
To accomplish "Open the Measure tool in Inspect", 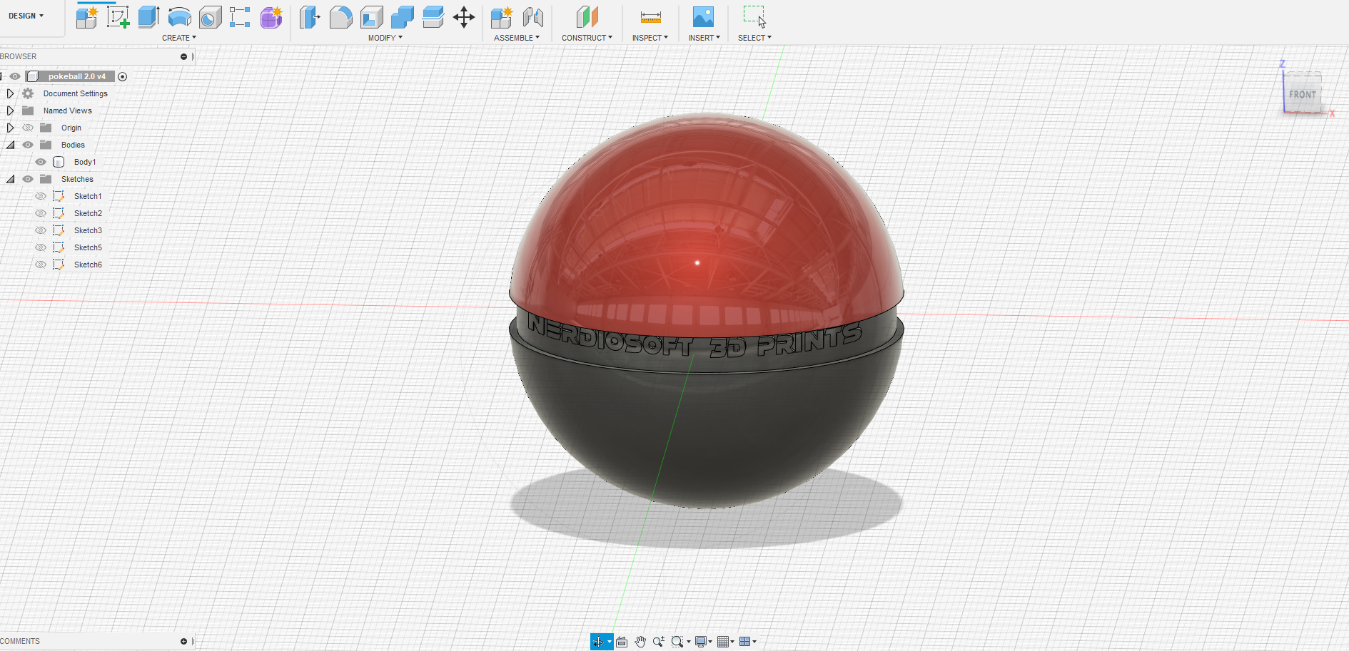I will 650,17.
